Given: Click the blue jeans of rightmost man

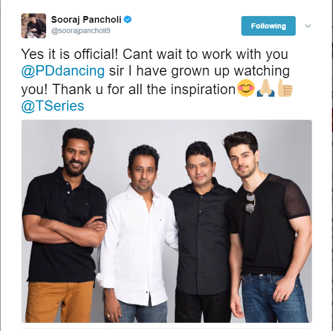Looking at the screenshot, I should click(274, 298).
